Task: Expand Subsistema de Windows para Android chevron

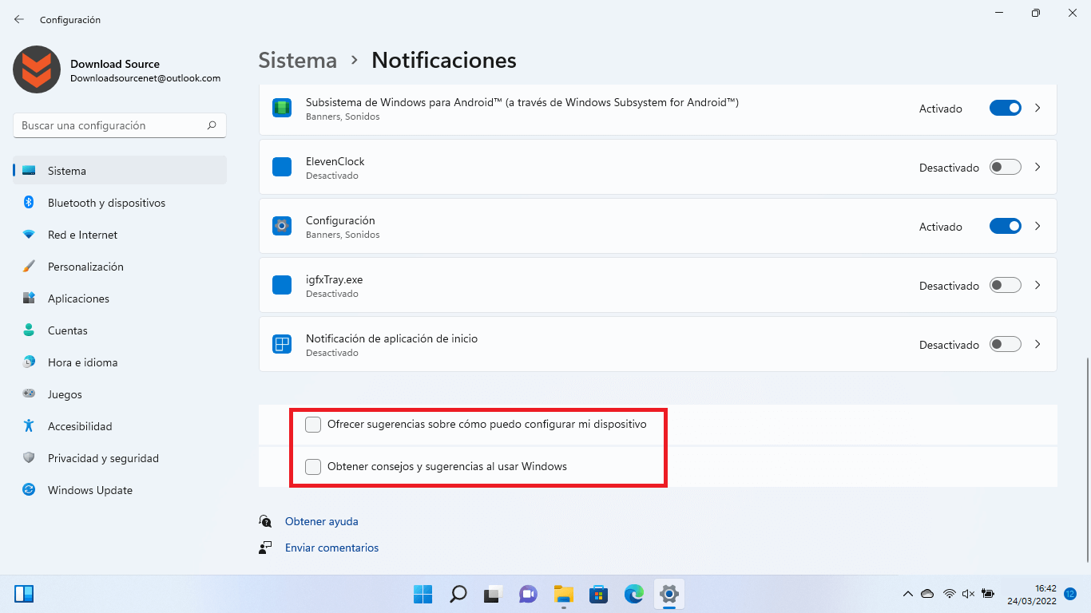Action: pyautogui.click(x=1037, y=108)
